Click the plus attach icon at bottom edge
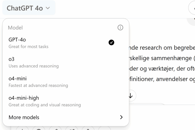This screenshot has height=130, width=195. tap(22, 129)
